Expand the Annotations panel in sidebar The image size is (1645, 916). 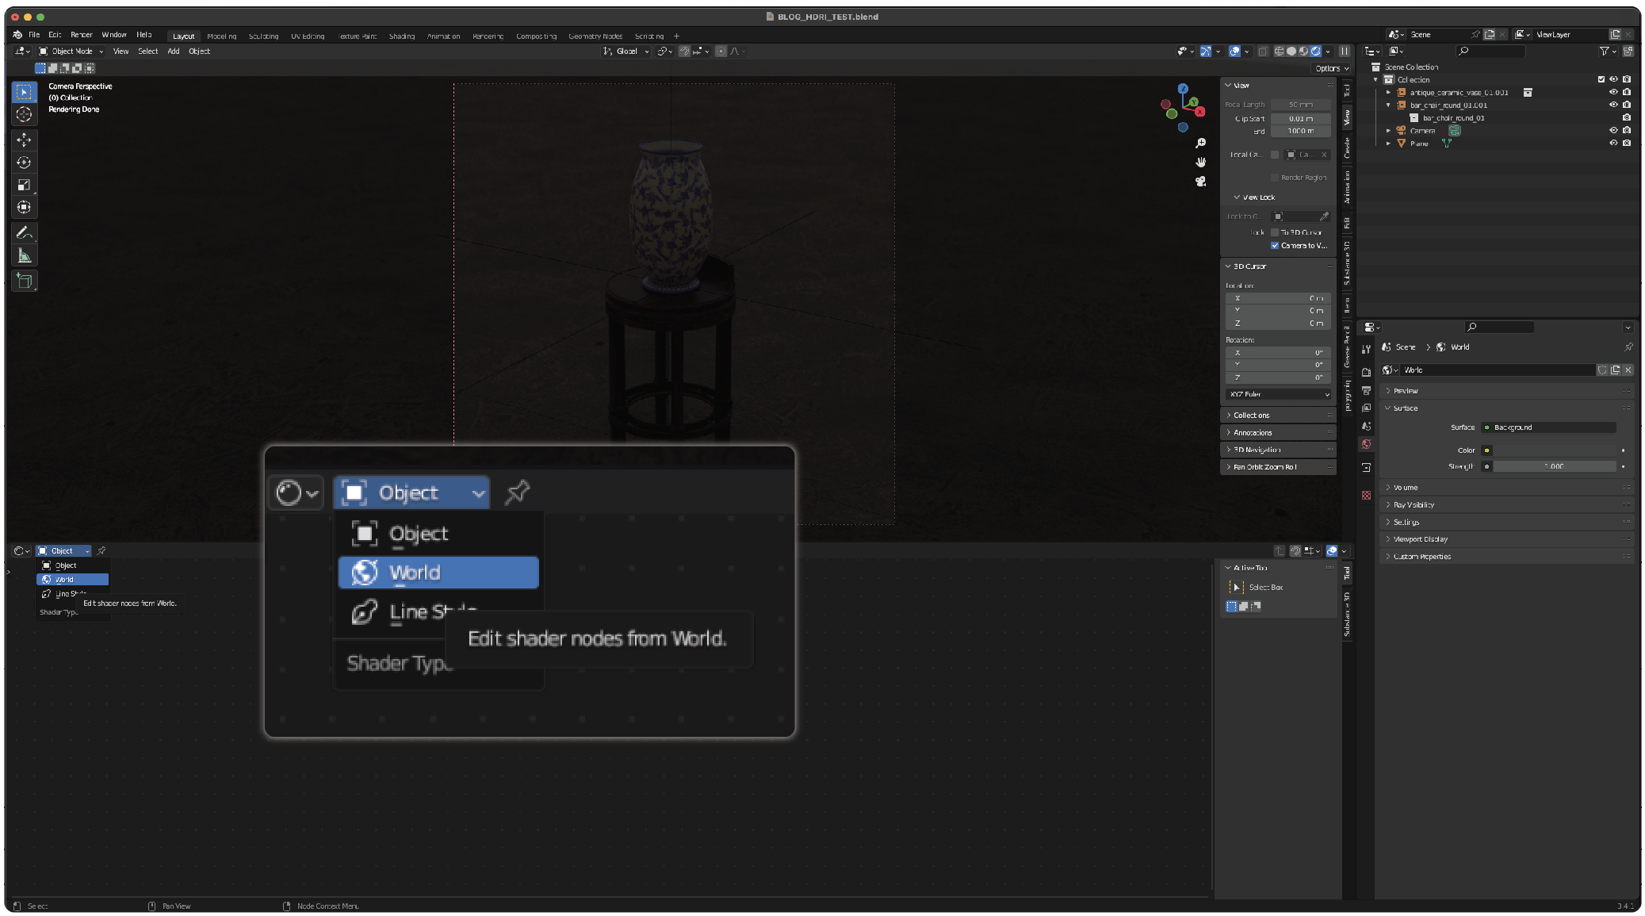(1278, 433)
